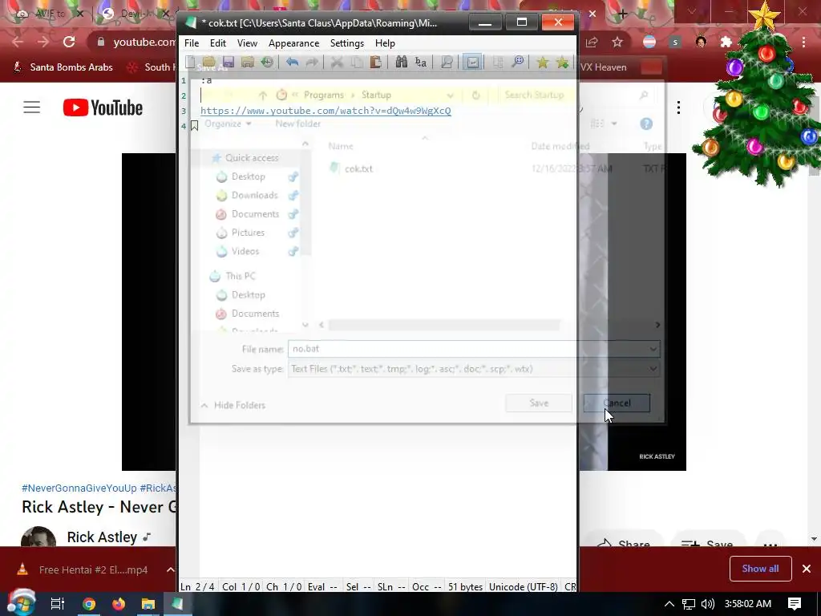This screenshot has width=821, height=616.
Task: Open the Settings menu
Action: click(347, 43)
